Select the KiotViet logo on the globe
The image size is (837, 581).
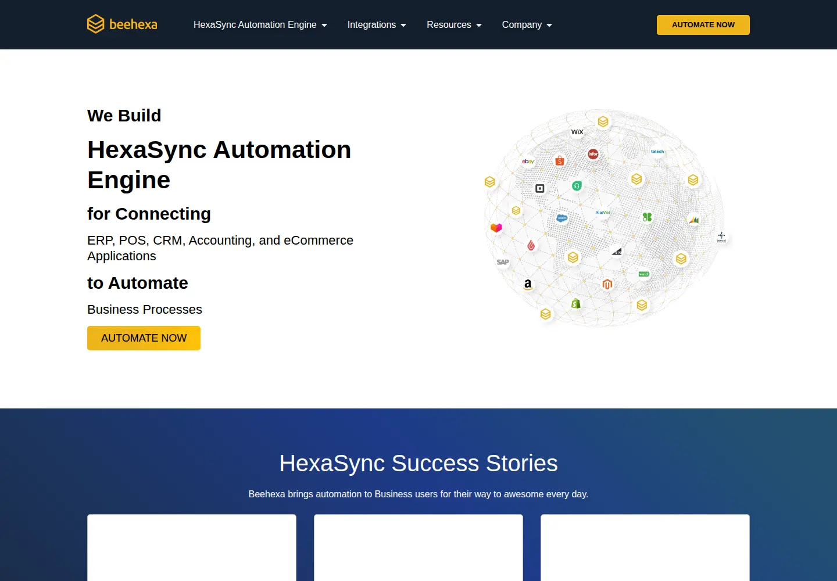(x=603, y=213)
